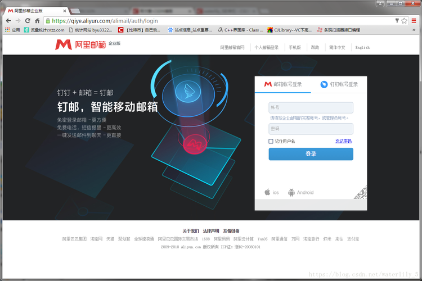Open the 支付宝 footer link

[353, 239]
